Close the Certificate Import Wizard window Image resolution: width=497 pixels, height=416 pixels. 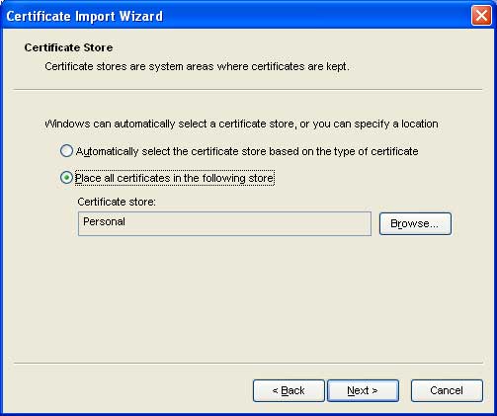481,16
